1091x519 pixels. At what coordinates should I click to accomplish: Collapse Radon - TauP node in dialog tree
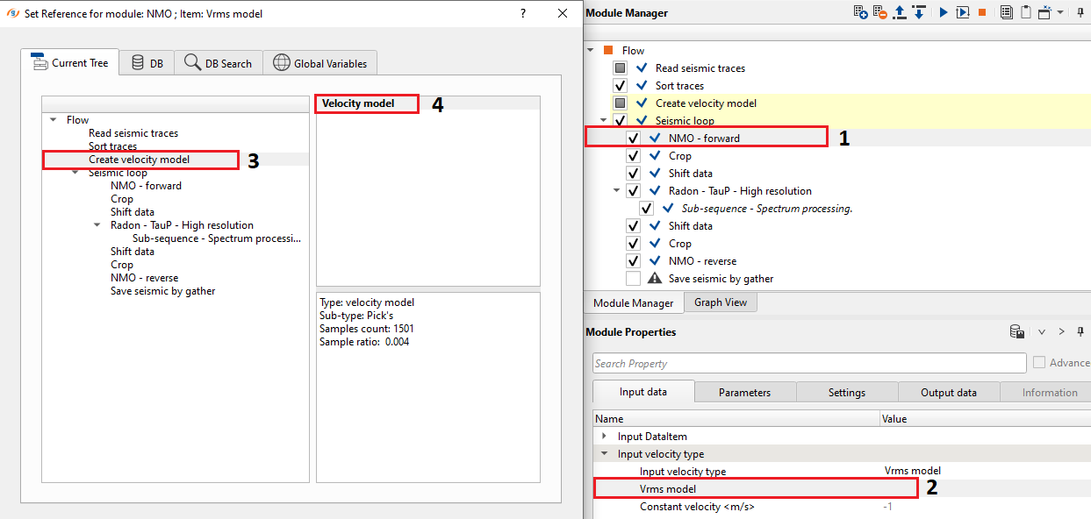click(x=98, y=225)
